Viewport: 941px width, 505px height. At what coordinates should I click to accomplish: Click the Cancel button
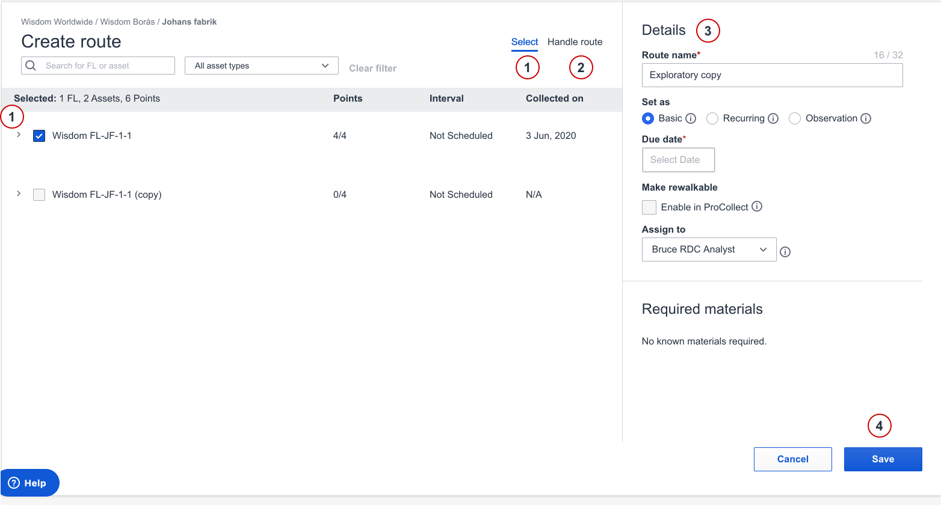point(793,459)
